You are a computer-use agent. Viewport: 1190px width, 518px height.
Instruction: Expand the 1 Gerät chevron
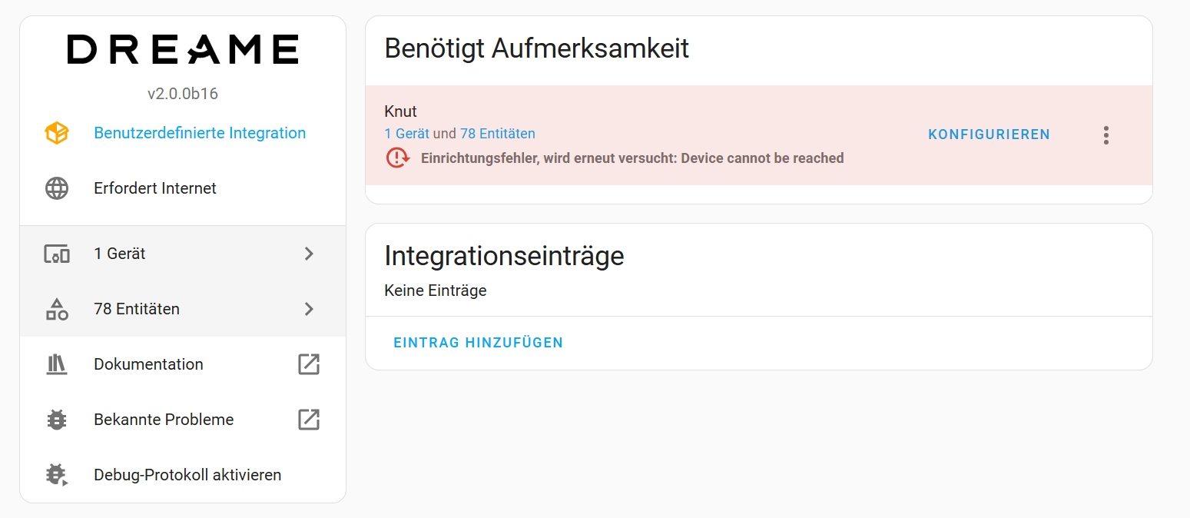[x=309, y=254]
